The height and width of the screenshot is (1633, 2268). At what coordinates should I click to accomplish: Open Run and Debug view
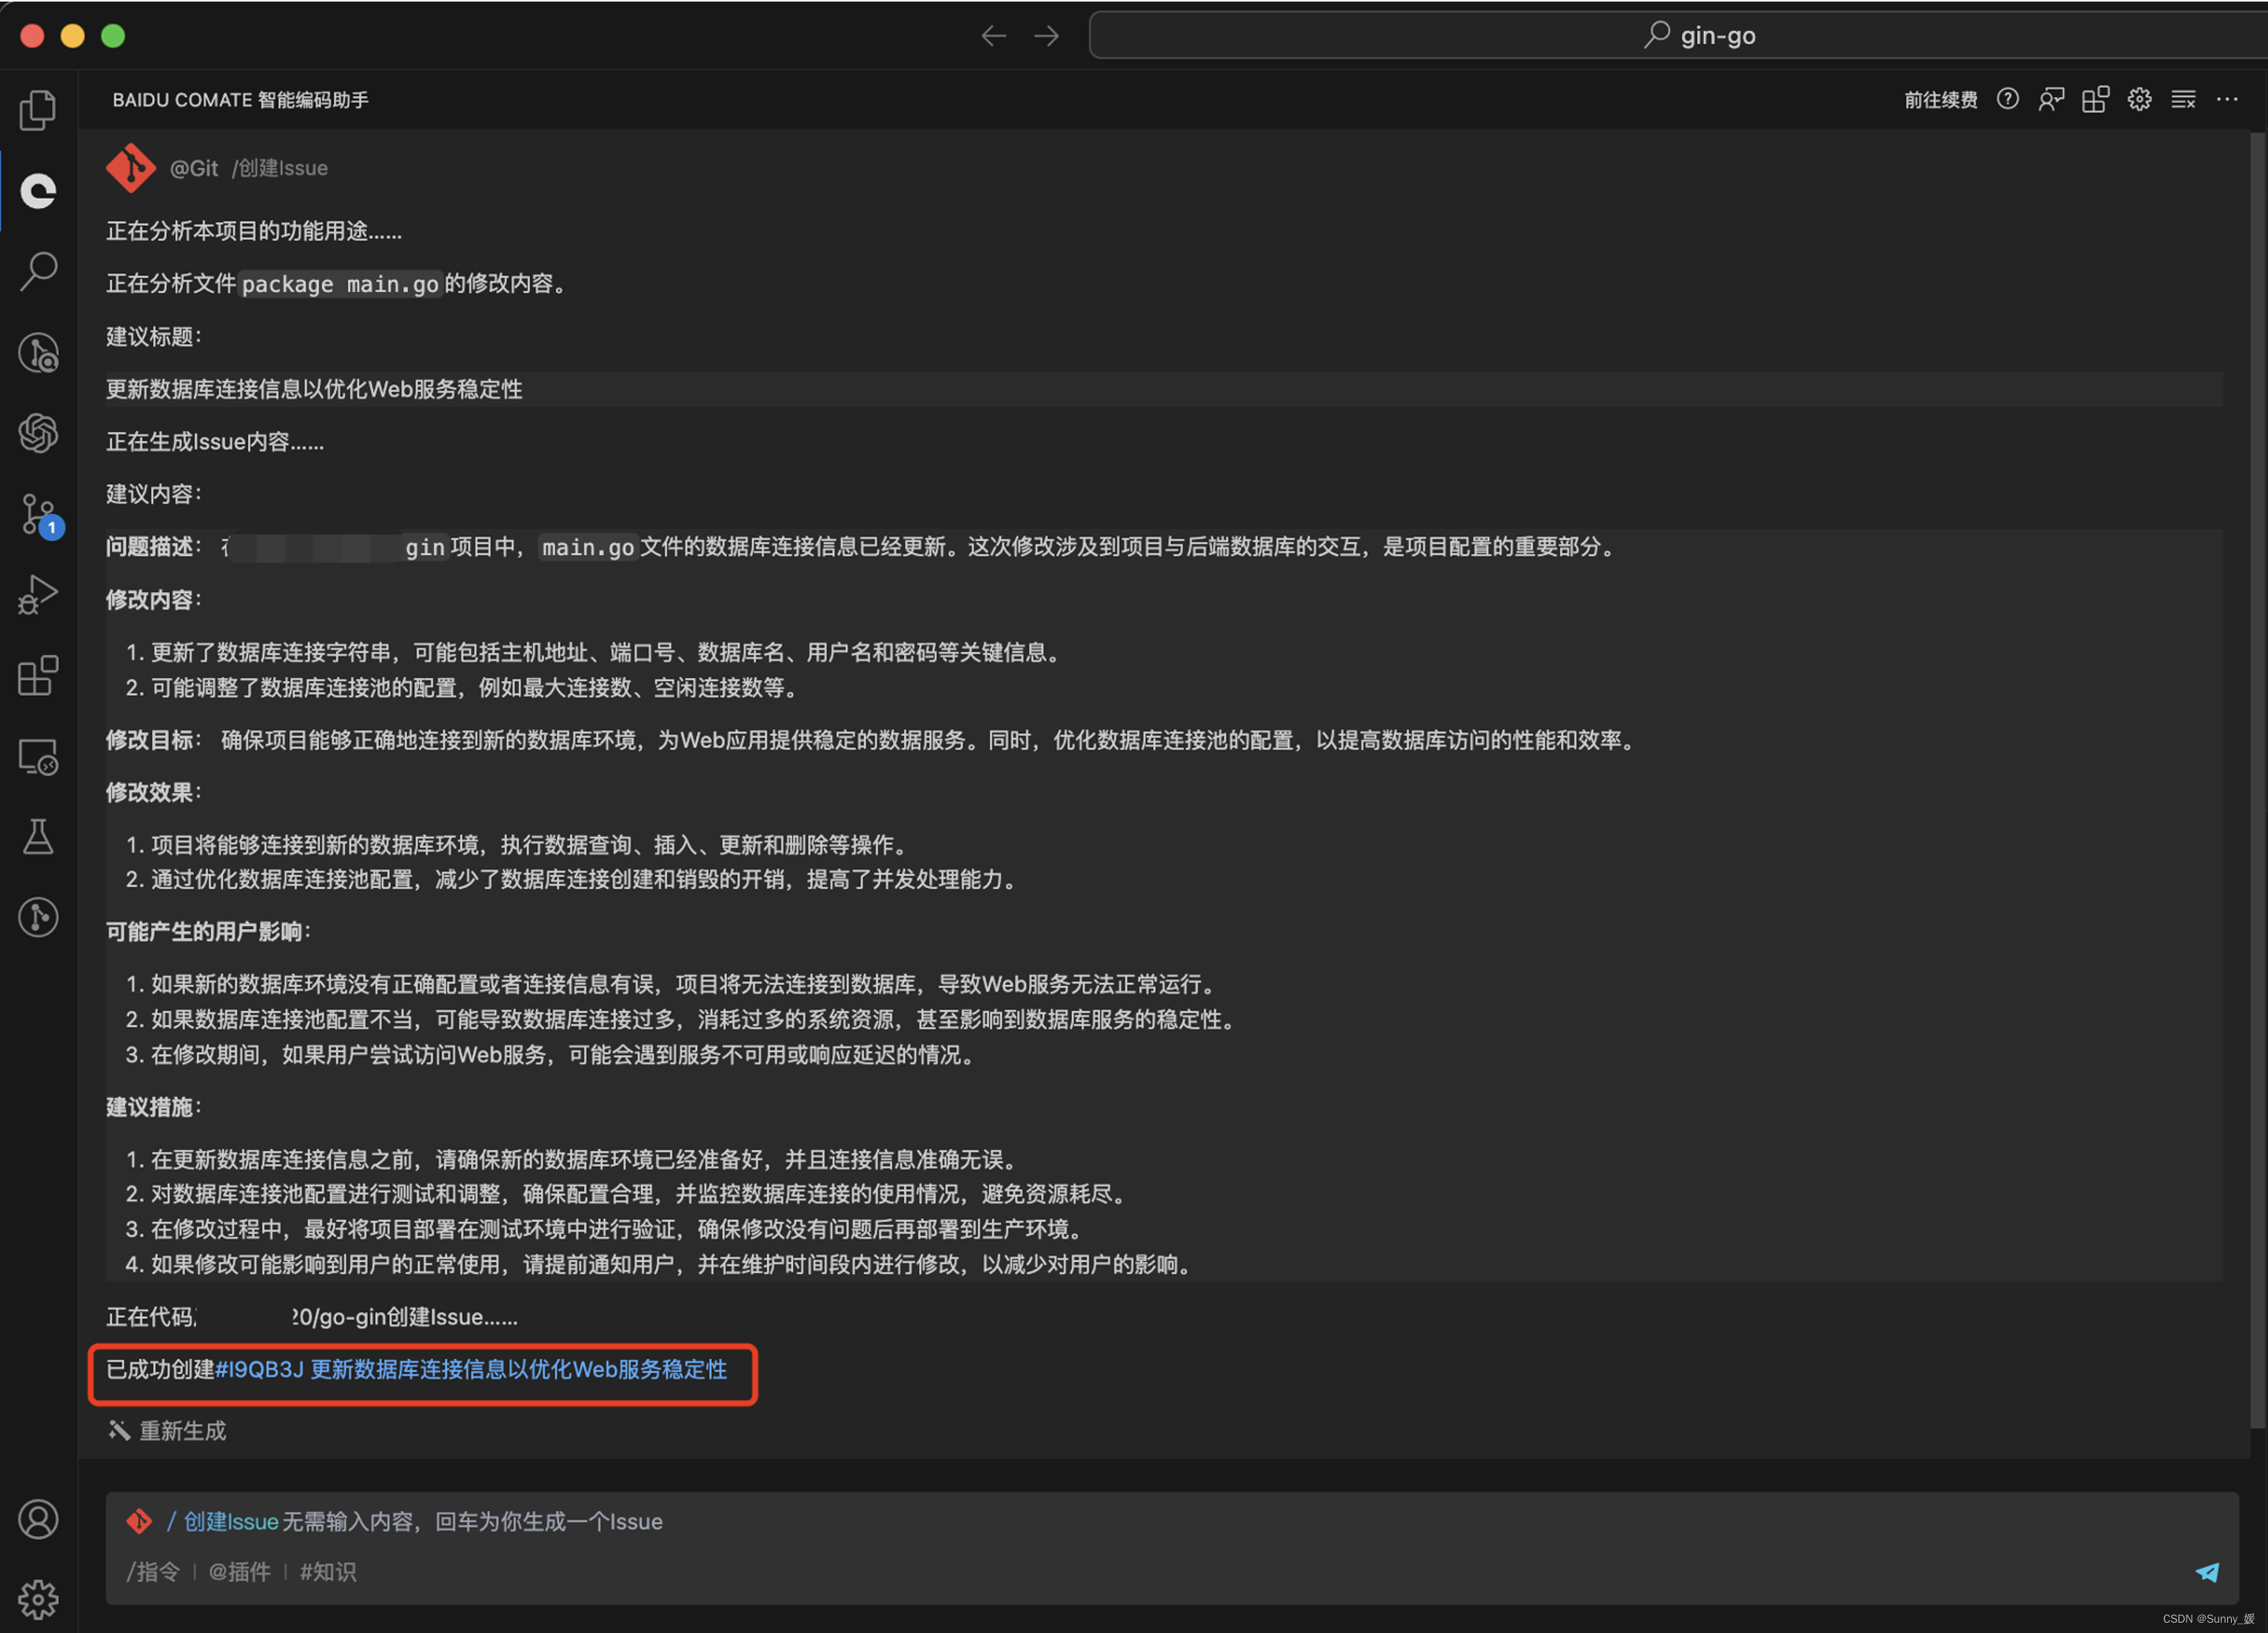click(x=38, y=595)
